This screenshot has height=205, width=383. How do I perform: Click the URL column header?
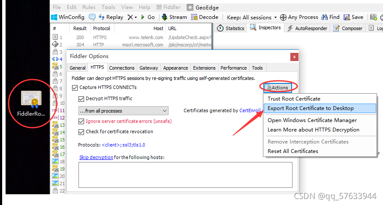point(189,28)
